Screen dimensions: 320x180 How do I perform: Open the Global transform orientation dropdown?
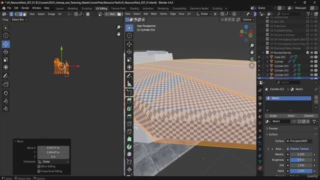point(203,14)
